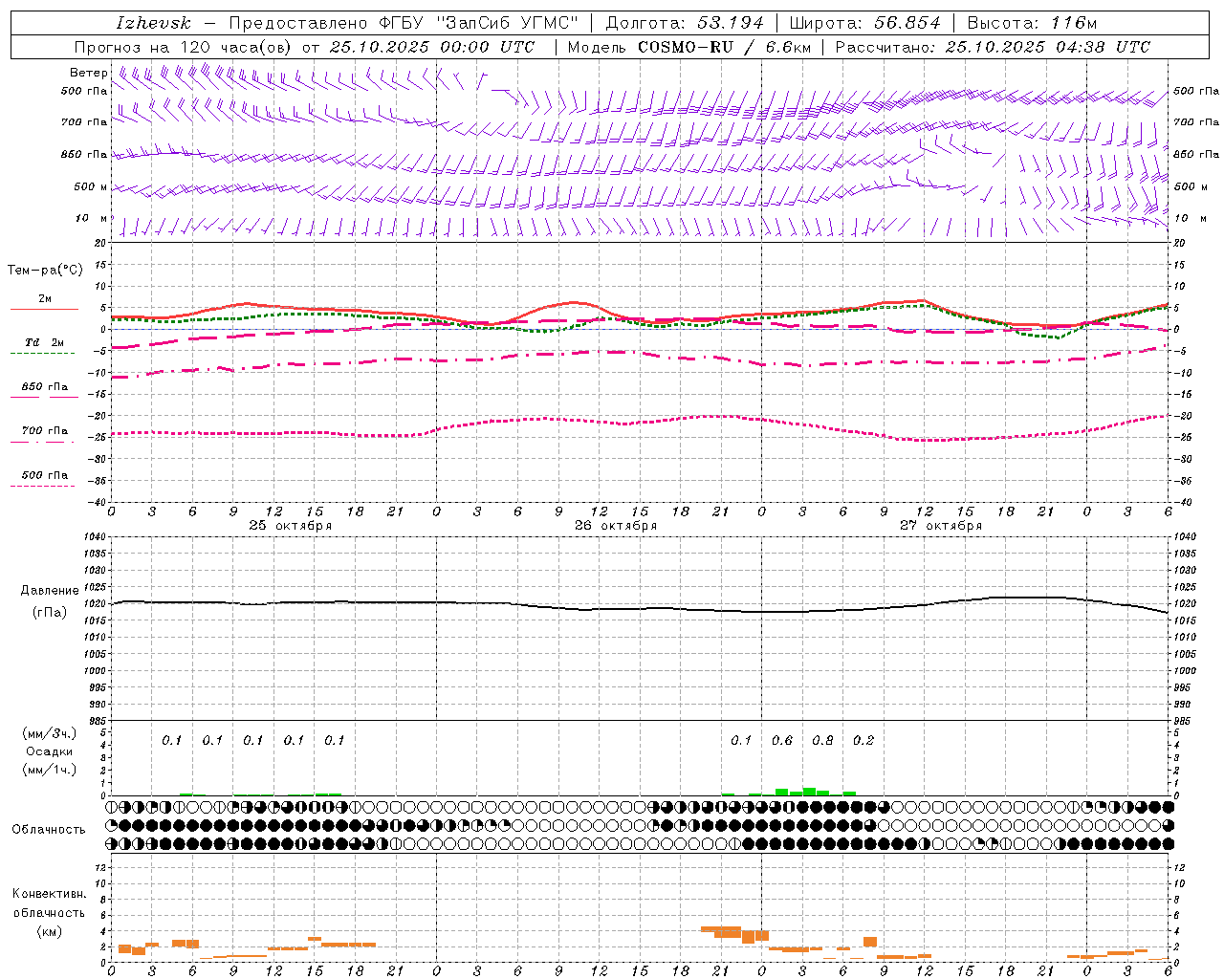Click the Ветер wind panel label
Viewport: 1224px width, 979px height.
click(89, 73)
